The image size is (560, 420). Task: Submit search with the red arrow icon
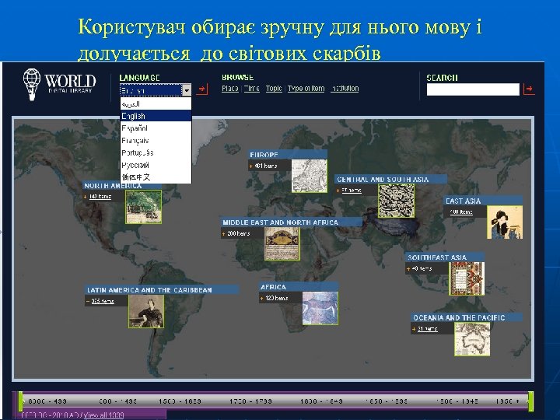tap(529, 89)
